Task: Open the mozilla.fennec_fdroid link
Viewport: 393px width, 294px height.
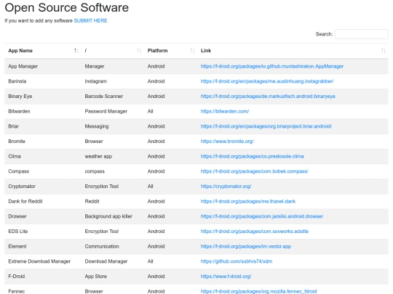Action: (258, 291)
